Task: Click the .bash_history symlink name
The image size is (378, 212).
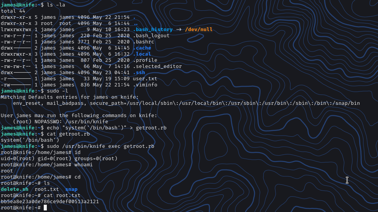Action: pyautogui.click(x=153, y=30)
